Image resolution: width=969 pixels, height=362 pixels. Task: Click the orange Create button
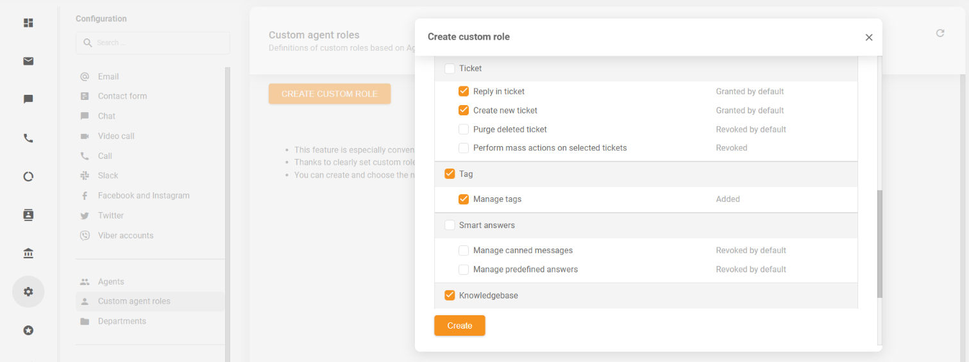point(459,325)
